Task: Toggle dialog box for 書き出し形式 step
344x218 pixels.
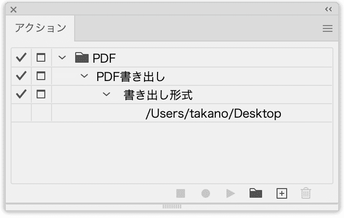Action: pyautogui.click(x=41, y=95)
